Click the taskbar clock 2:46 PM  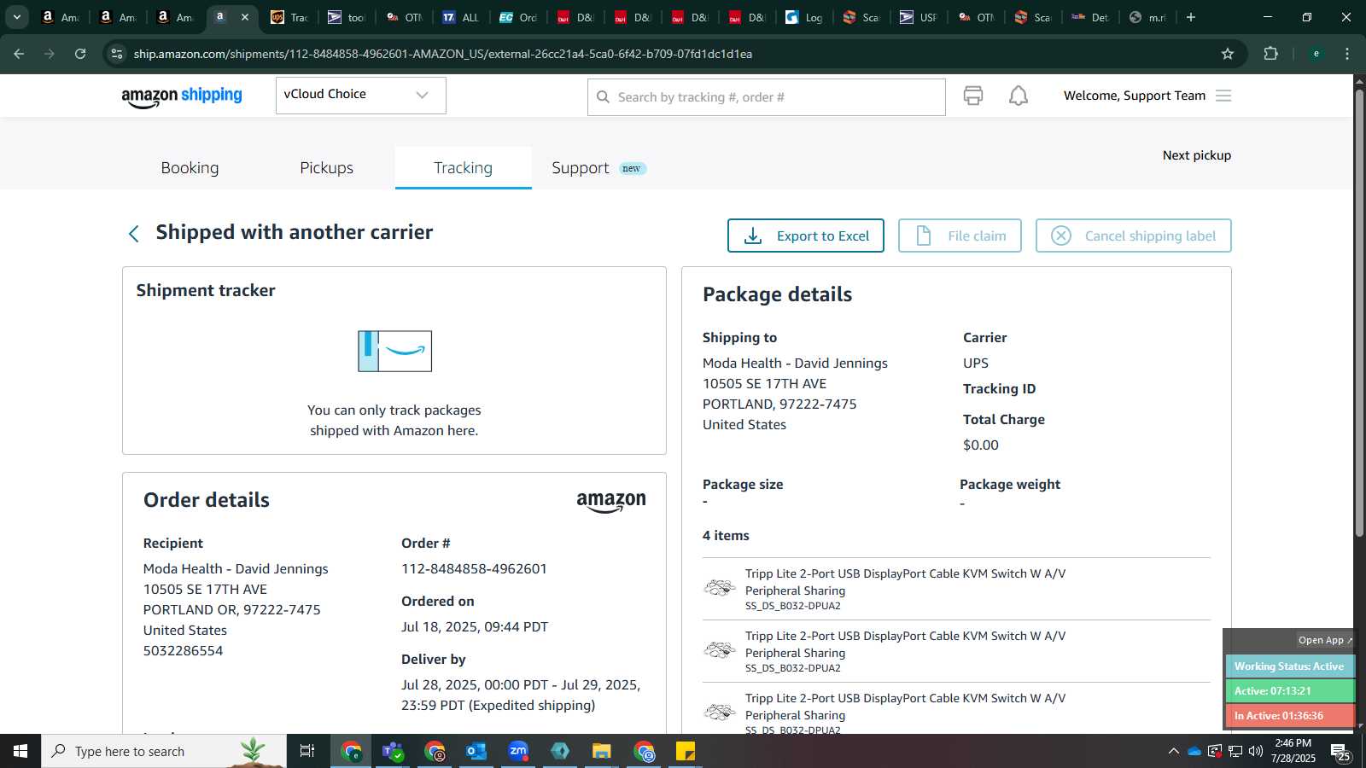point(1293,742)
